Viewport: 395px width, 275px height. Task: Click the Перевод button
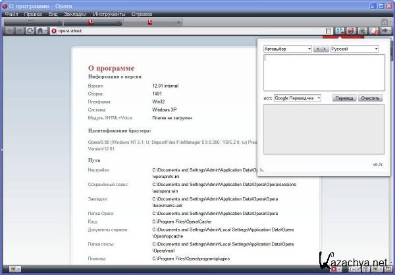coord(343,98)
